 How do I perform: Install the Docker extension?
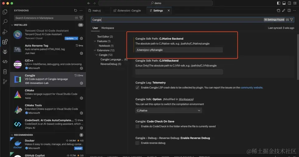78,148
